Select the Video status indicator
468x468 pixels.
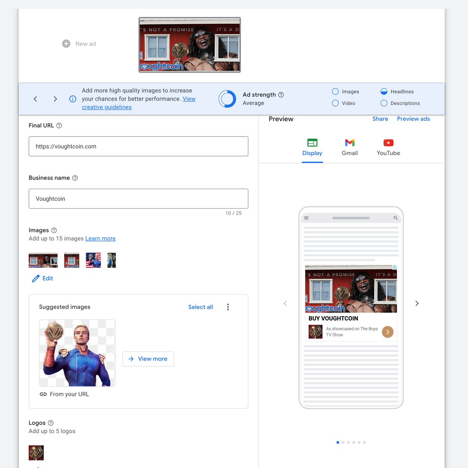(335, 103)
